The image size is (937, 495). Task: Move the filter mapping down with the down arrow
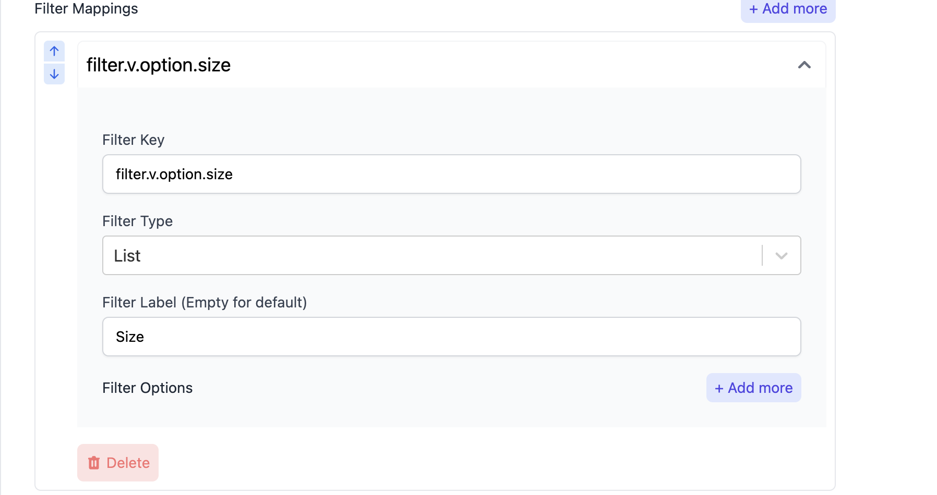(54, 74)
